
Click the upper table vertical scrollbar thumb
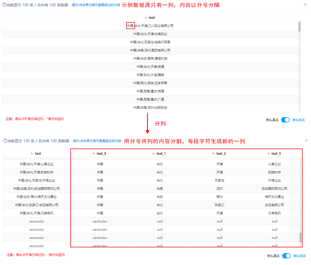pos(299,27)
